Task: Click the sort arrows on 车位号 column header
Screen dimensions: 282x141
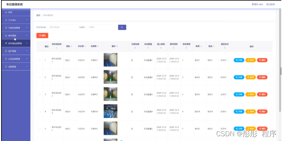Action: pyautogui.click(x=86, y=46)
